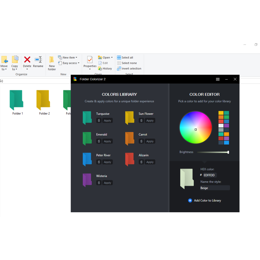The image size is (260, 260).
Task: Click the style name field showing Beige
Action: click(215, 188)
